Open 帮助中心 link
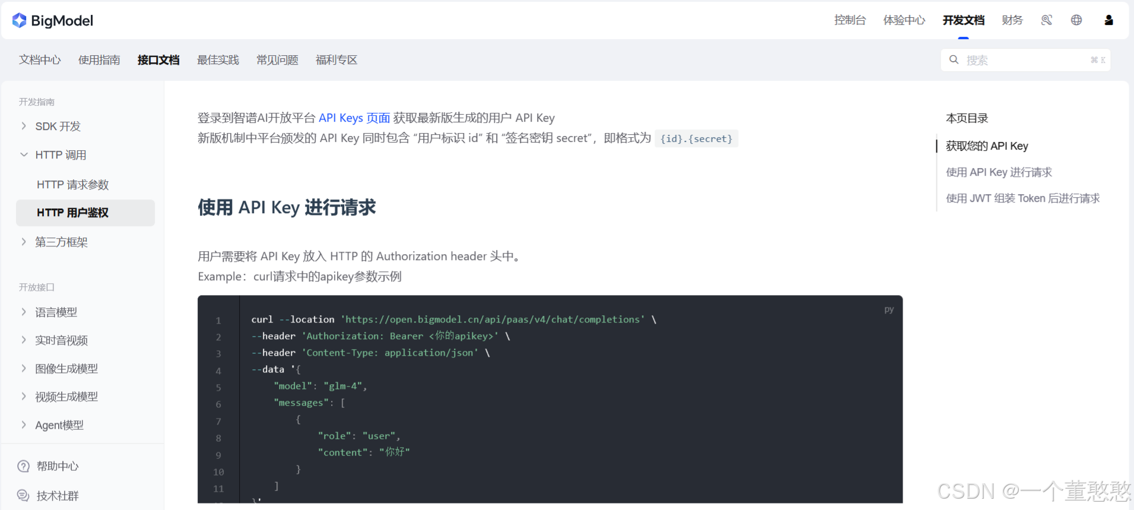Image resolution: width=1134 pixels, height=510 pixels. [58, 467]
